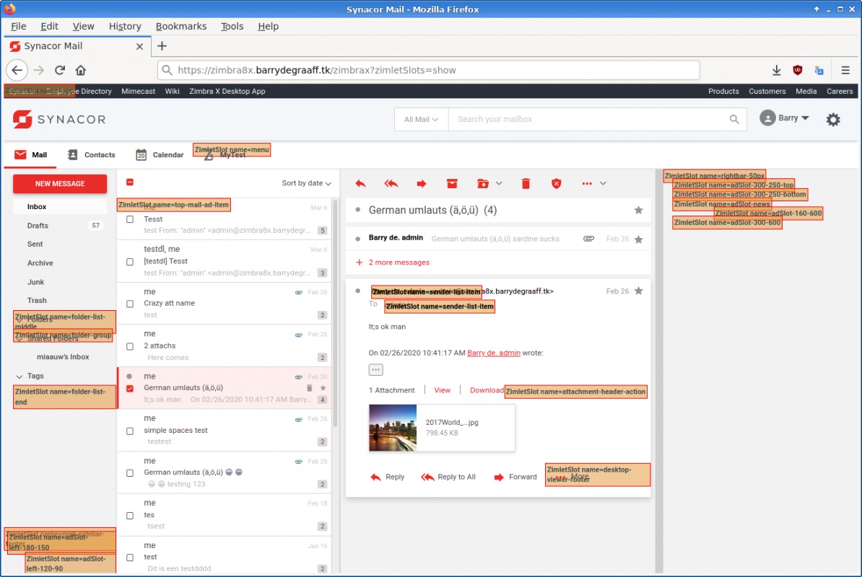This screenshot has width=862, height=577.
Task: Switch to the Calendar tab
Action: coord(160,155)
